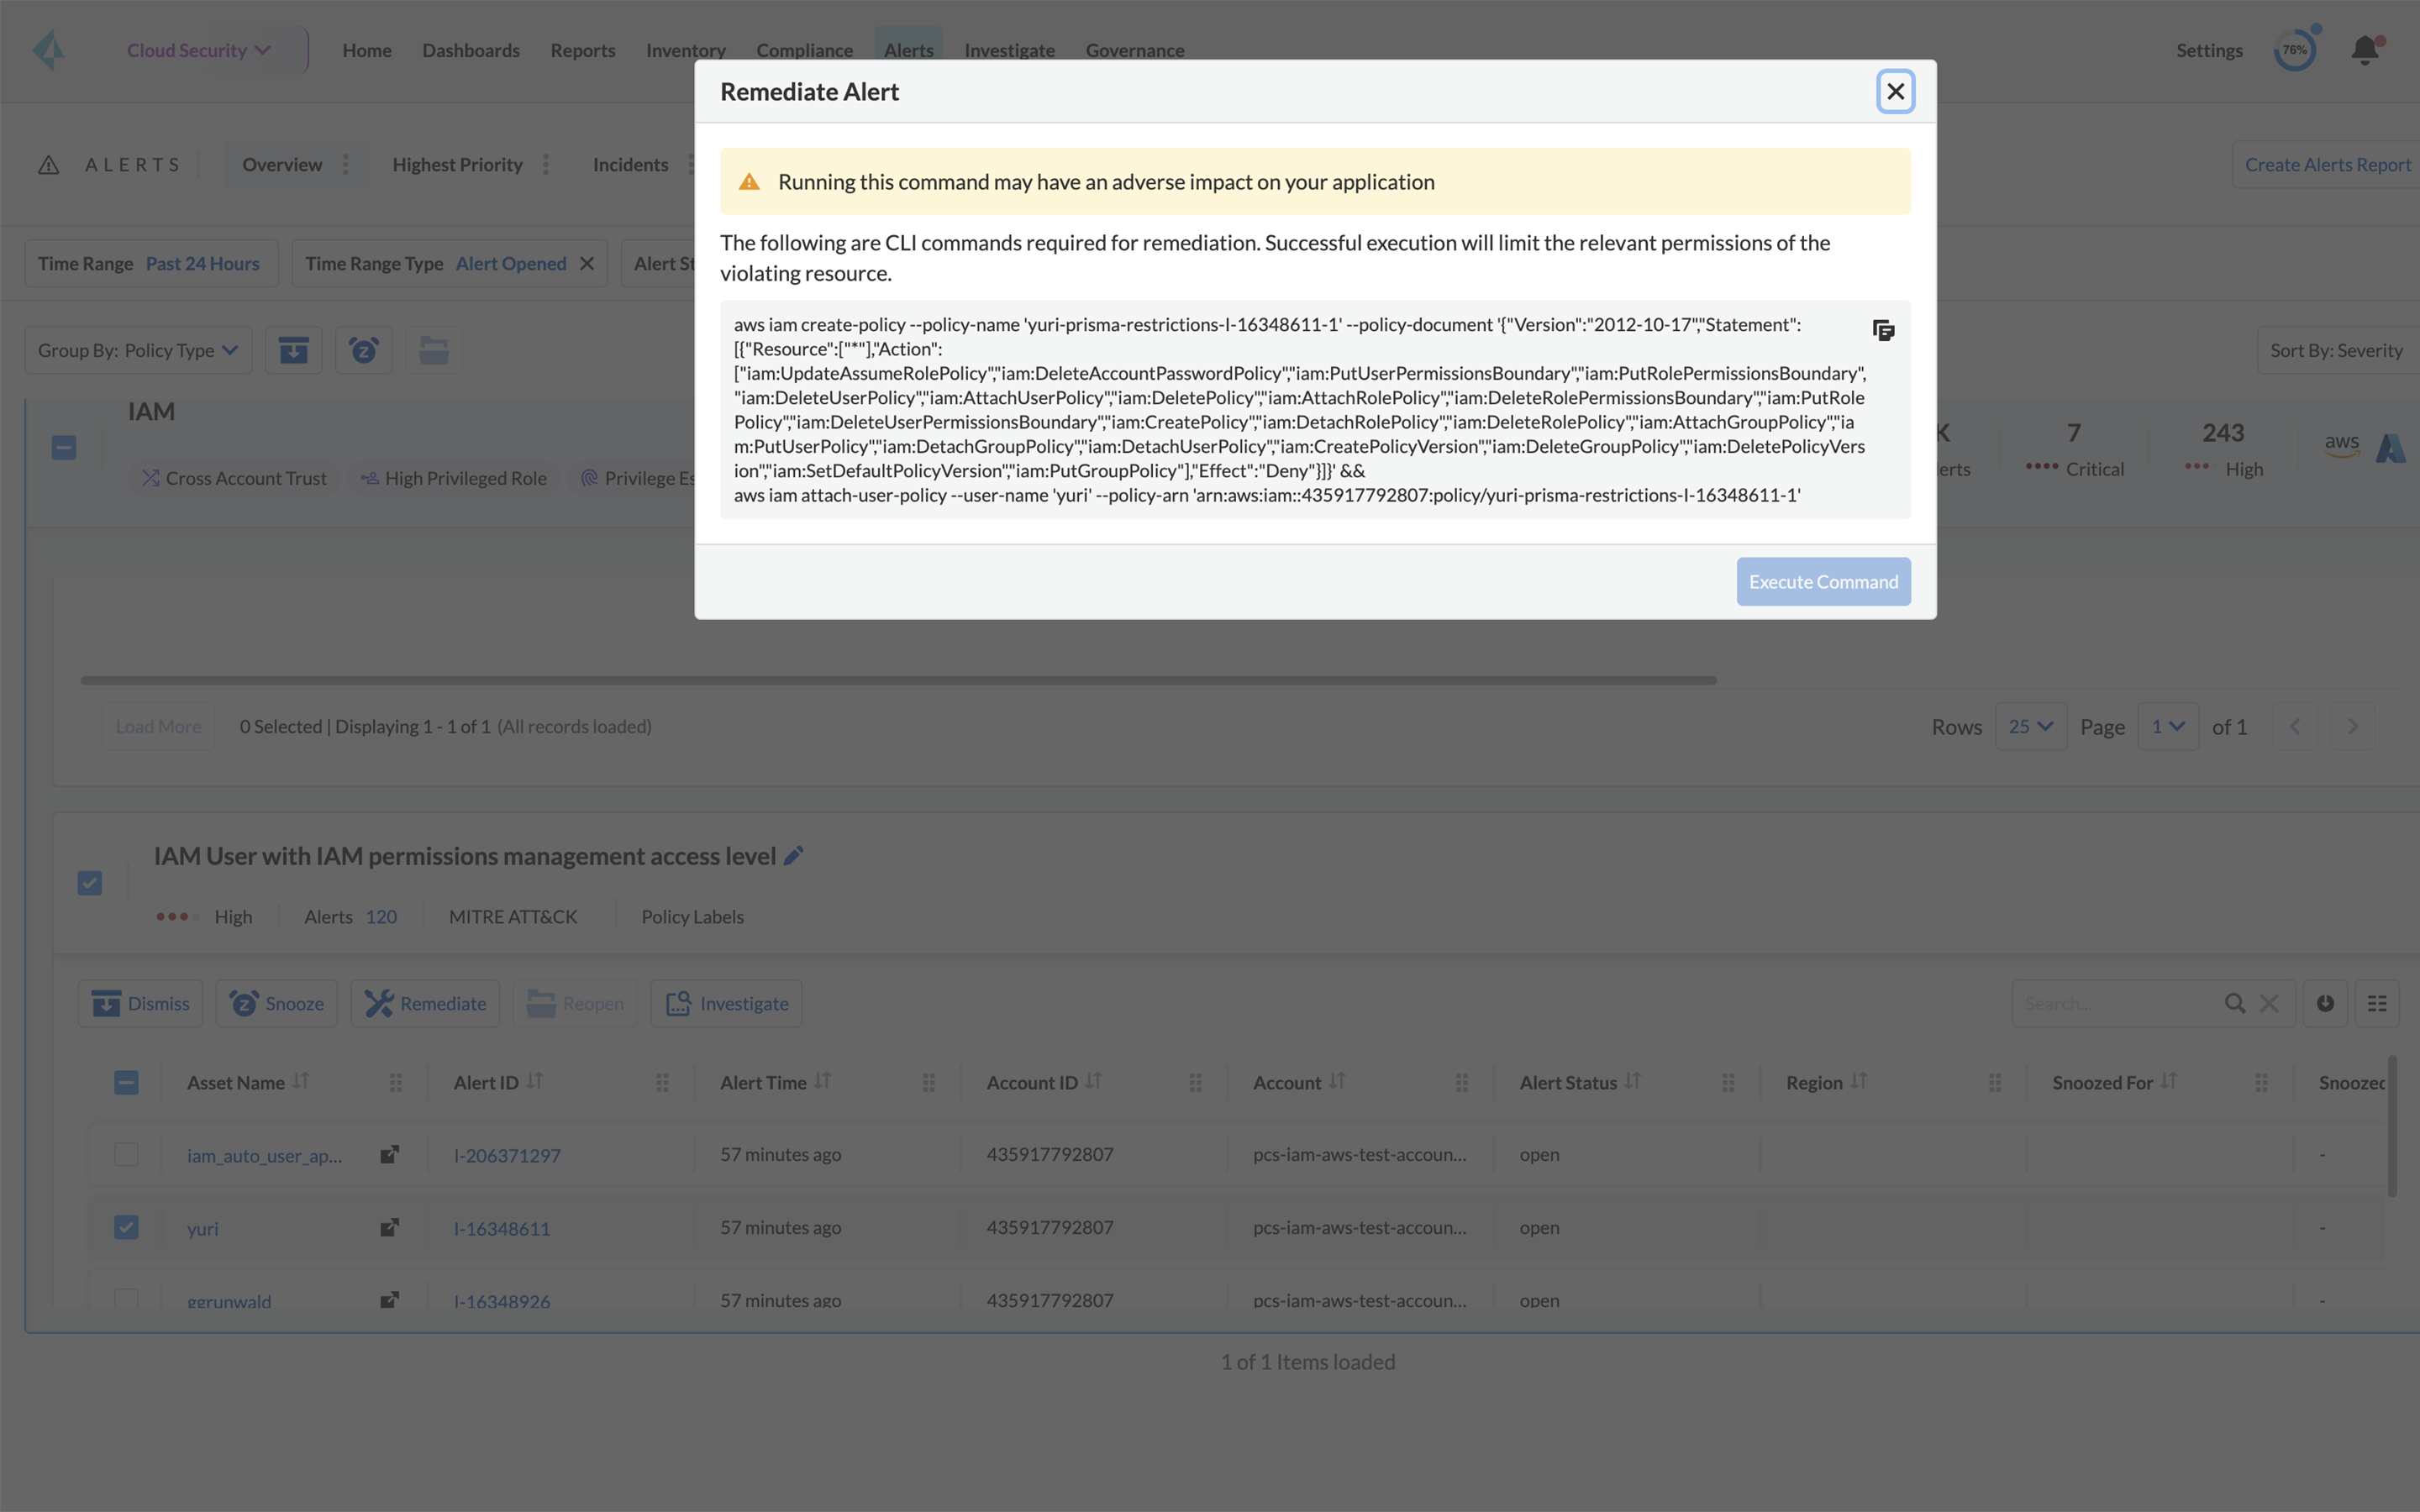2420x1512 pixels.
Task: Open the yuri asset in a new window
Action: 389,1227
